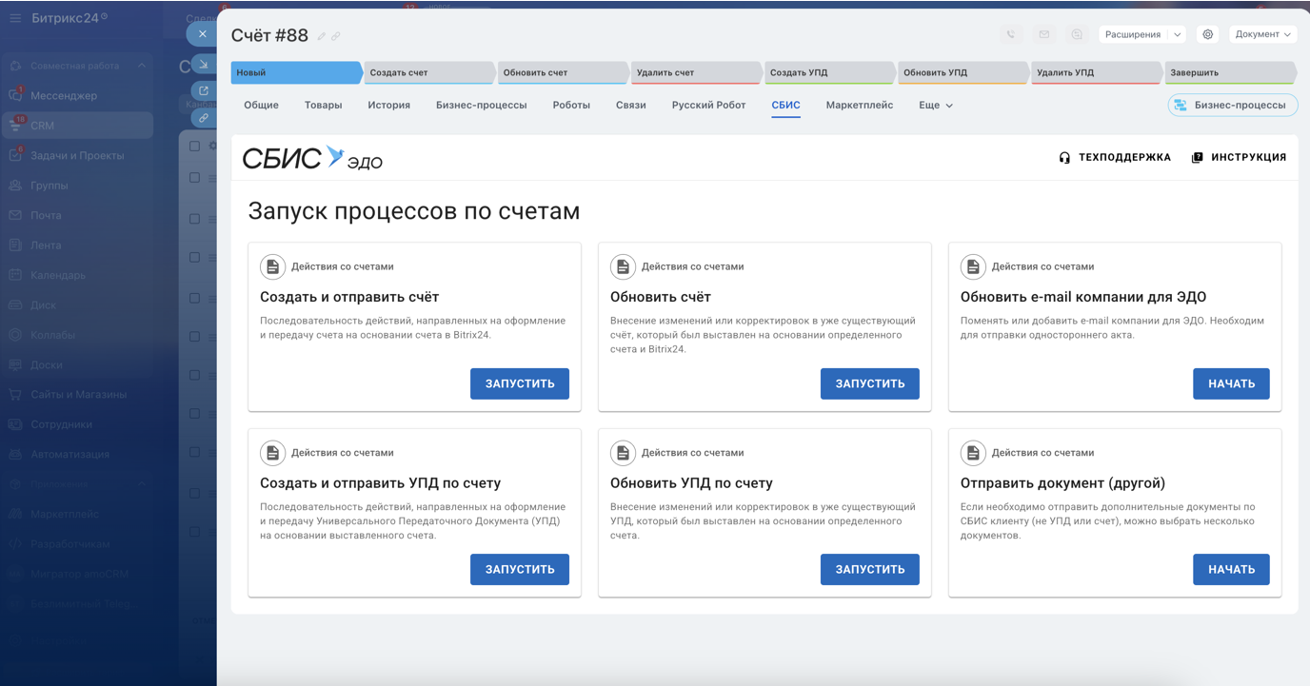Expand the Расширения dropdown

pos(1141,34)
